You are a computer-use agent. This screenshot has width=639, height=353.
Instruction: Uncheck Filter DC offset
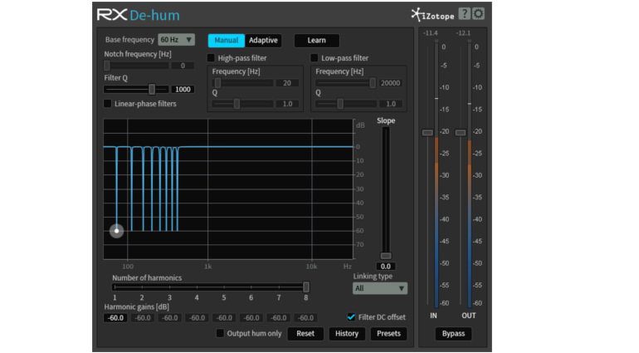point(351,317)
